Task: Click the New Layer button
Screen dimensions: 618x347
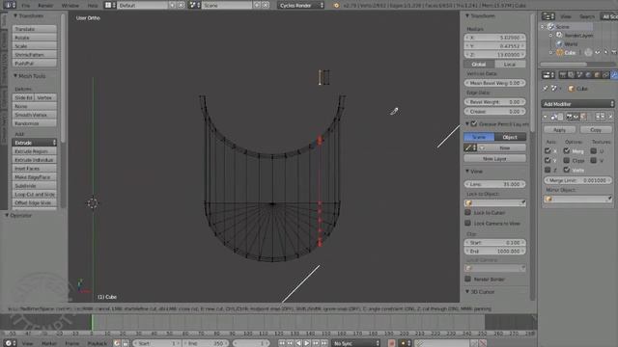Action: [x=495, y=158]
